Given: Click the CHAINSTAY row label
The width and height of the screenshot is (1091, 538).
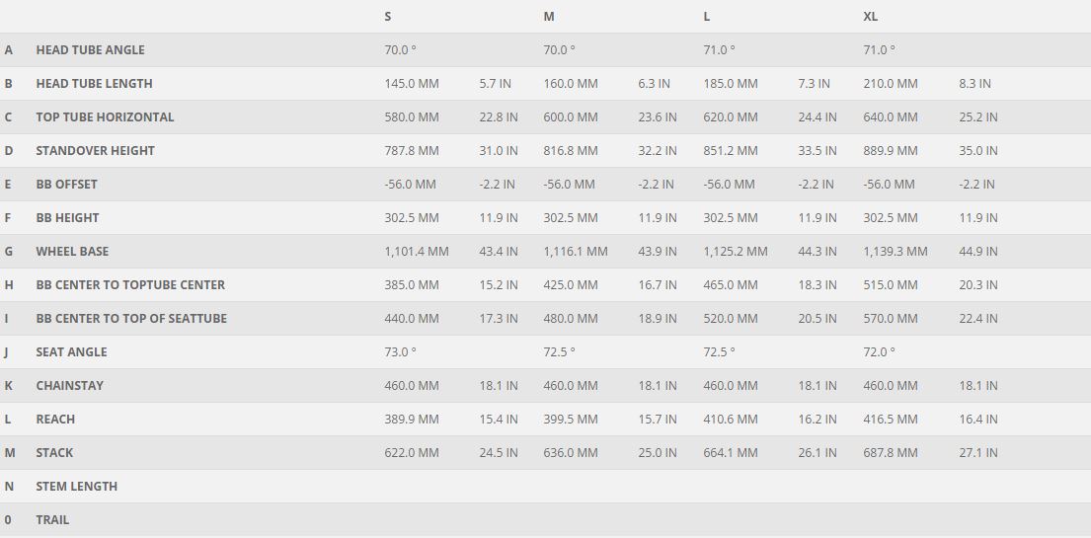Looking at the screenshot, I should tap(69, 386).
